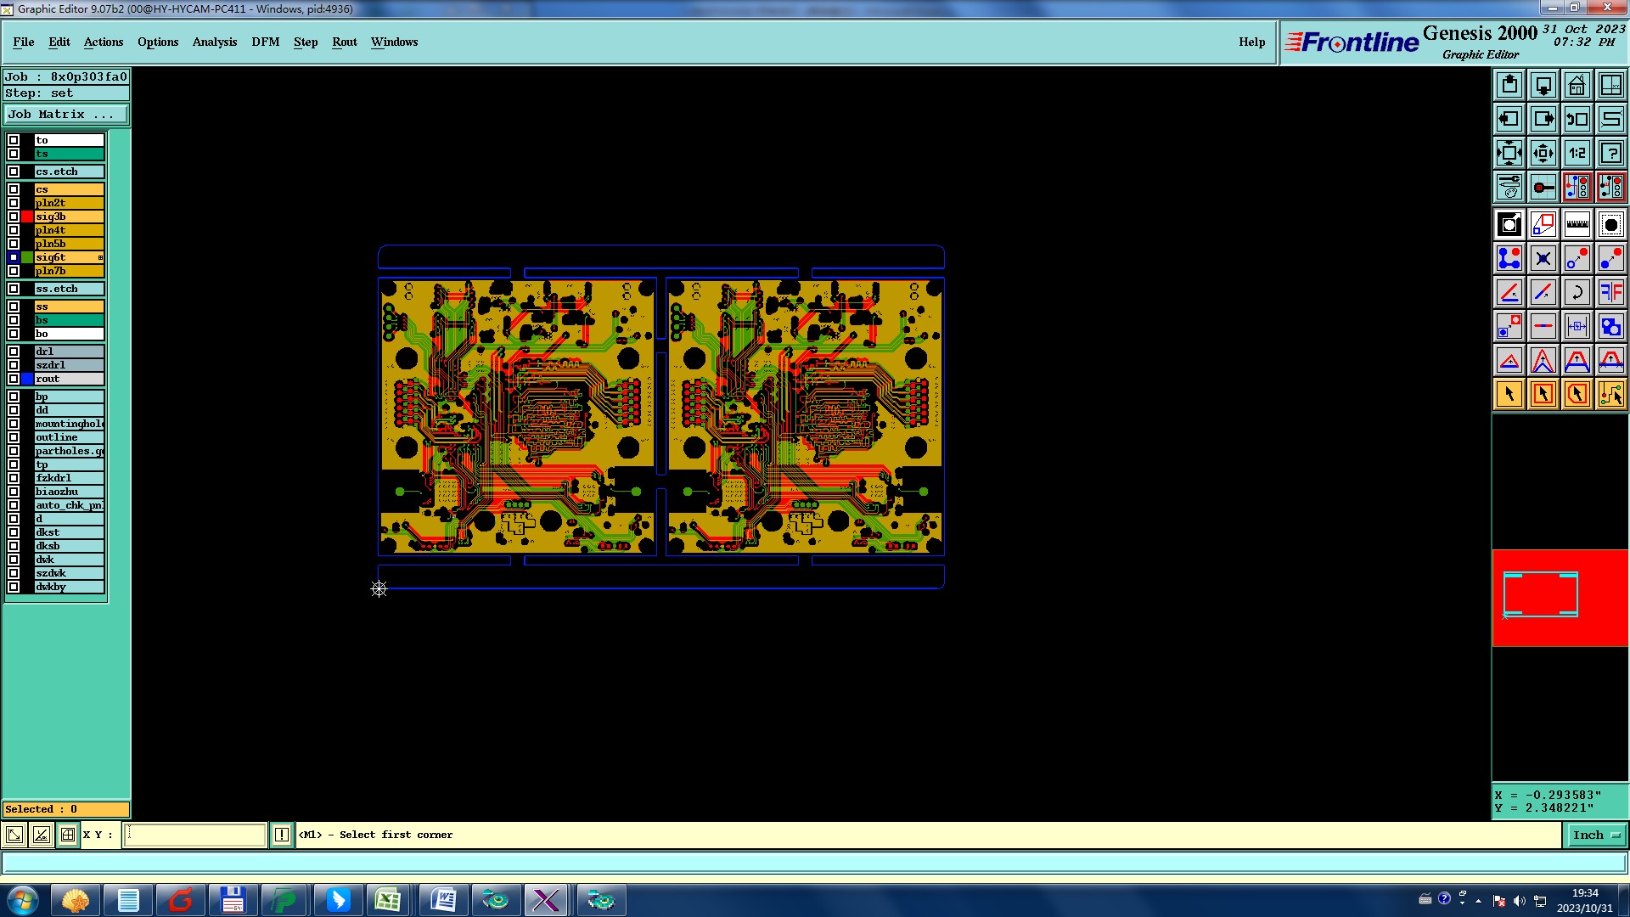Click the Help menu button
1630x917 pixels.
click(1252, 42)
